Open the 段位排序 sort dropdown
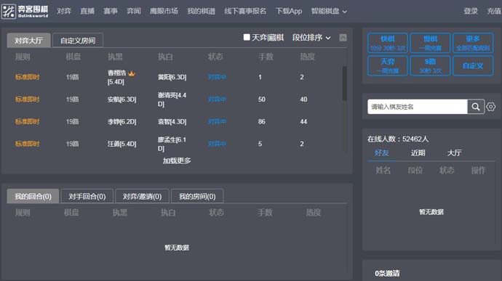The width and height of the screenshot is (502, 281). coord(311,38)
